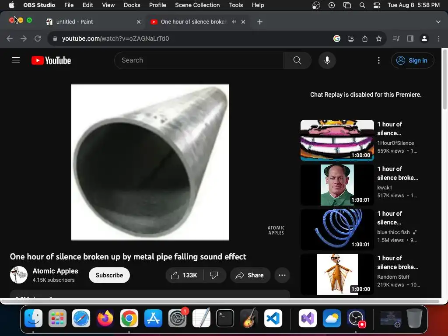
Task: Open Finder from the Dock
Action: point(33,318)
